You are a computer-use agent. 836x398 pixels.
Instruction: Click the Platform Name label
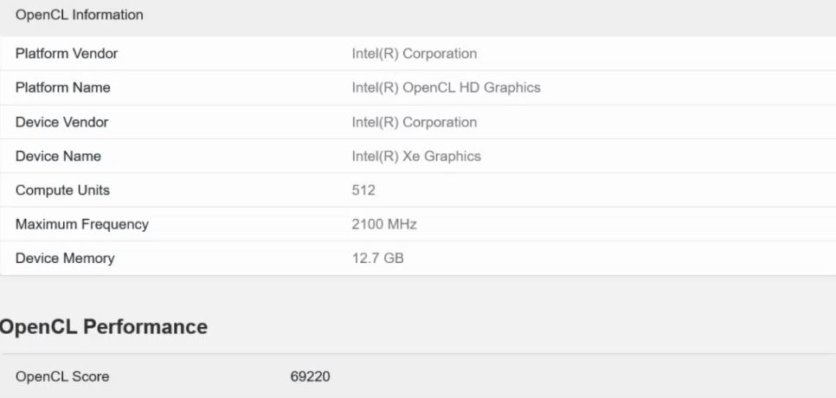[x=63, y=87]
